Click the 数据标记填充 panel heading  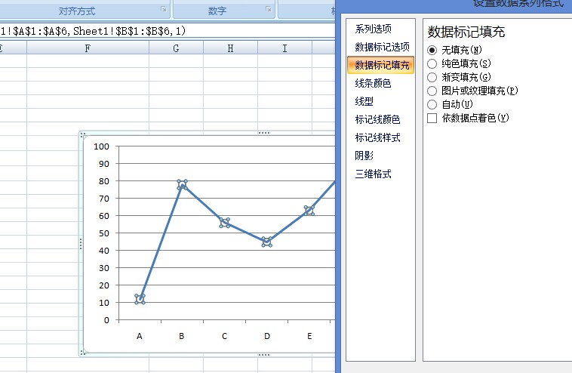[466, 32]
